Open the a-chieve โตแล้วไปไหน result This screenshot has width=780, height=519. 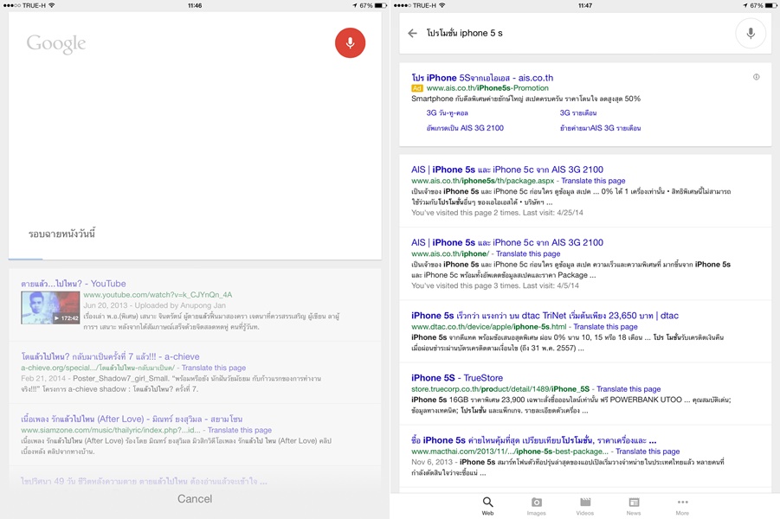(110, 356)
